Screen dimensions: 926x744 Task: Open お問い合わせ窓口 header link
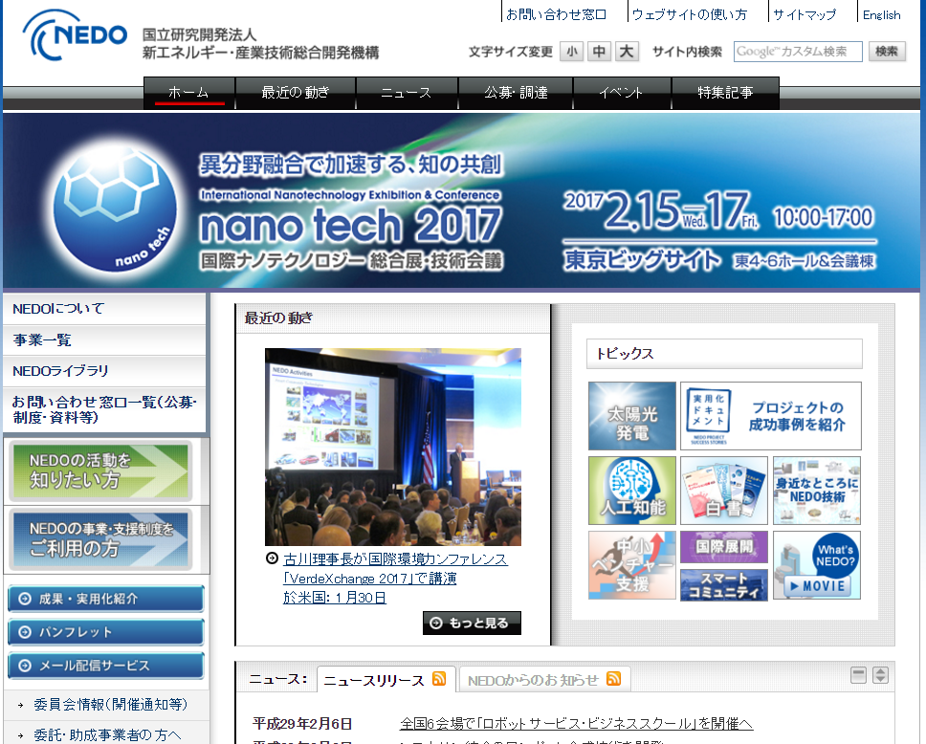[557, 14]
